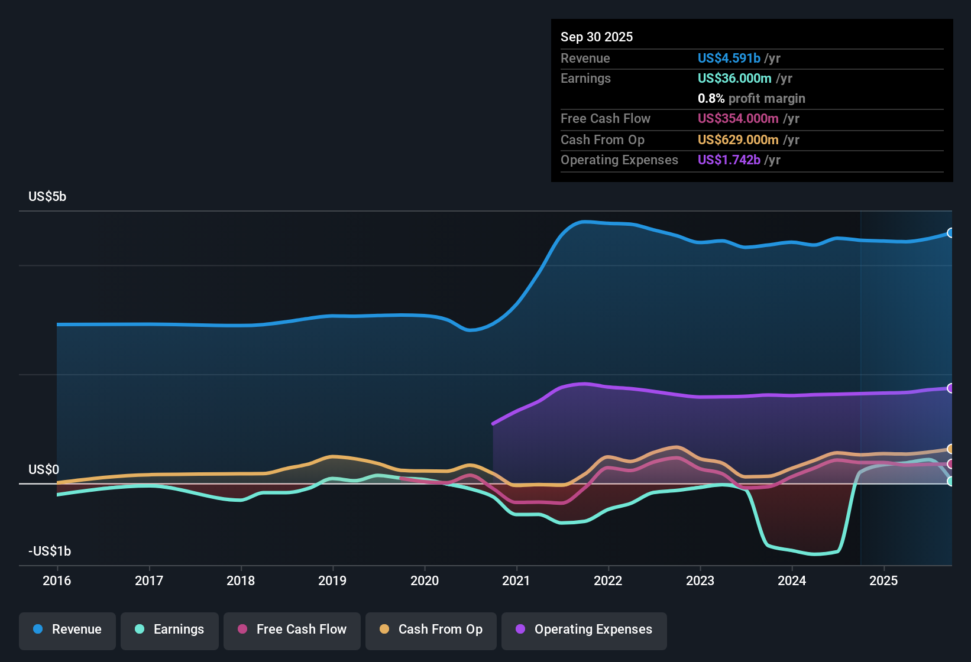Screen dimensions: 971x662
Task: Click the 0.8% profit margin text
Action: 751,99
